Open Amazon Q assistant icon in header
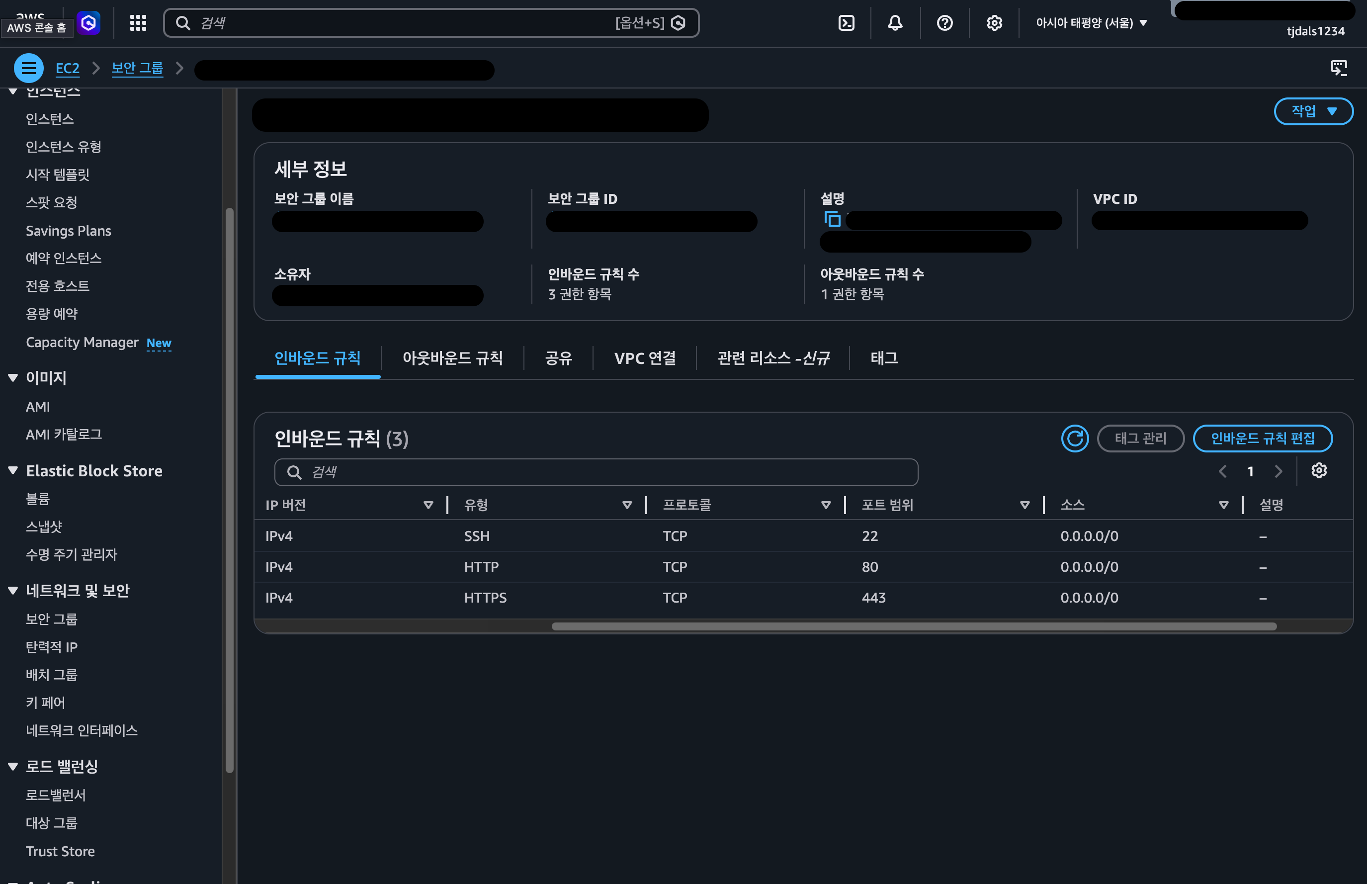The height and width of the screenshot is (884, 1367). [x=88, y=23]
